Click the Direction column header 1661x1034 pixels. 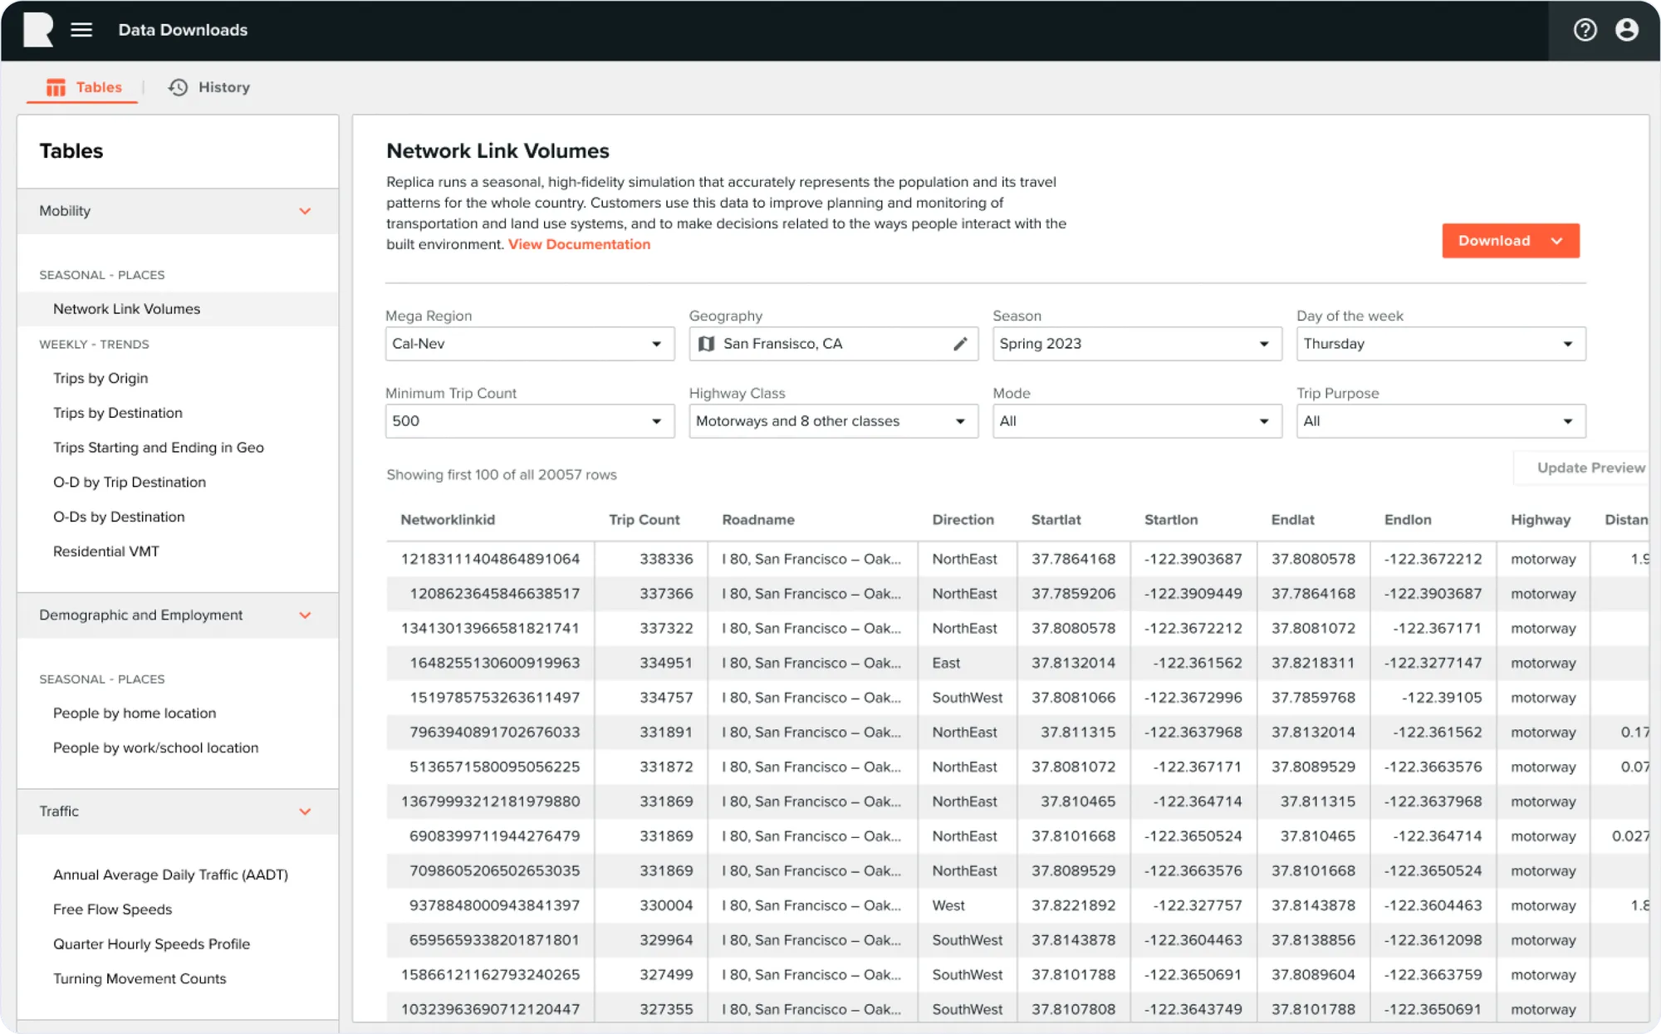click(963, 520)
